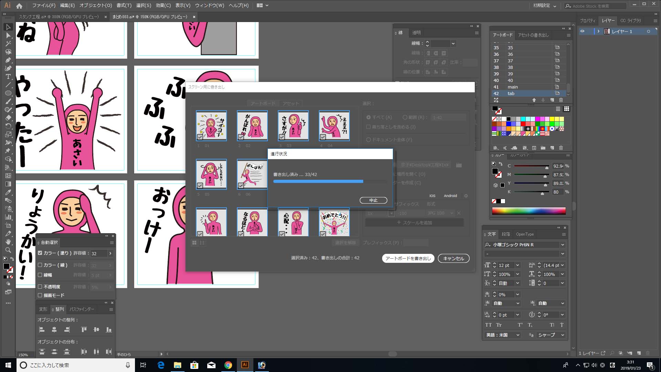Switch to 段落 tab in 文字 panel
Image resolution: width=661 pixels, height=372 pixels.
506,234
